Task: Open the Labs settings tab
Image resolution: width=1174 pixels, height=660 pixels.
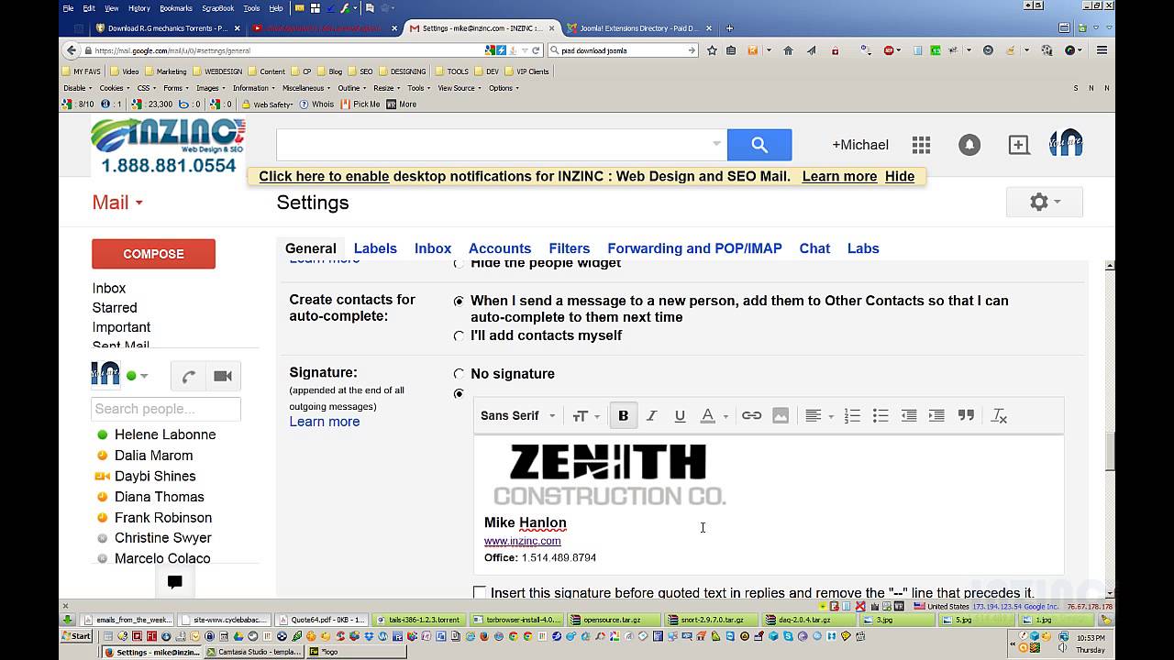Action: pos(863,248)
